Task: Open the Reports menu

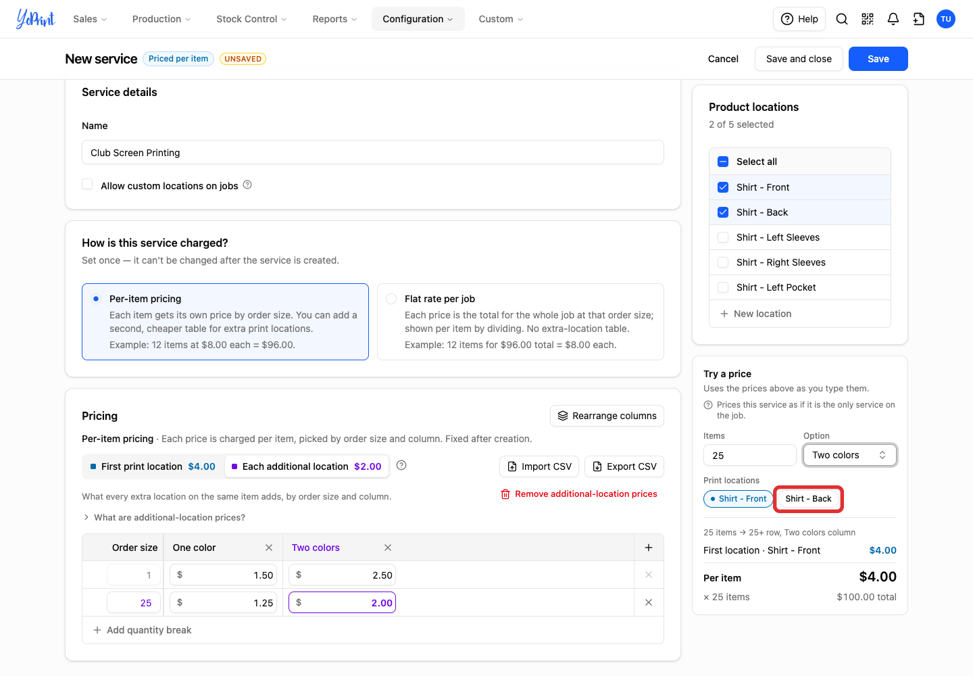Action: click(x=334, y=19)
